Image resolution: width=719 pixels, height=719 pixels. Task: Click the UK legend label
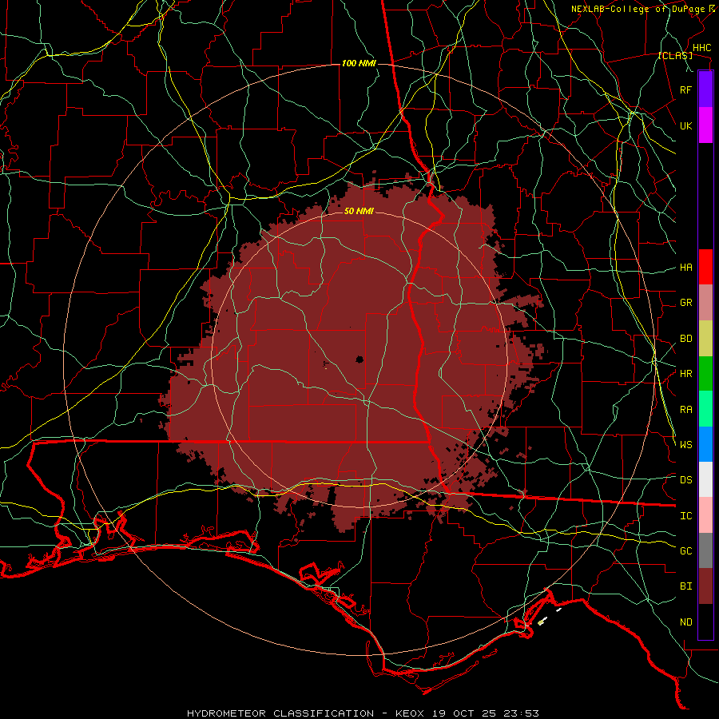685,125
